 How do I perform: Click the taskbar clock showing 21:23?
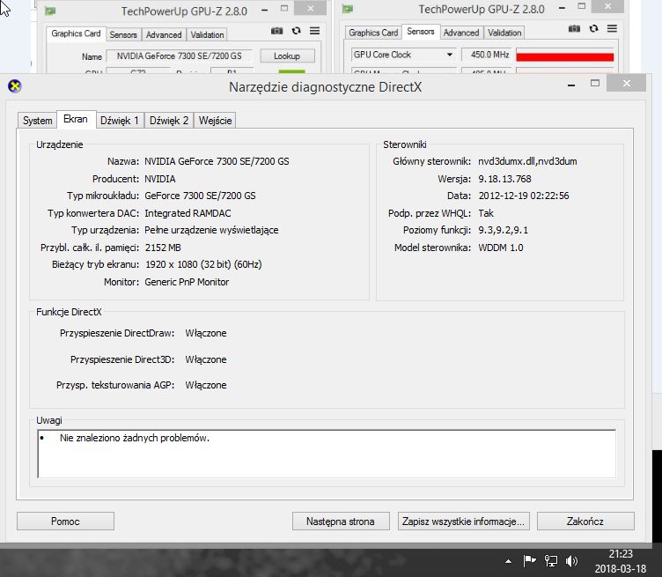[621, 554]
